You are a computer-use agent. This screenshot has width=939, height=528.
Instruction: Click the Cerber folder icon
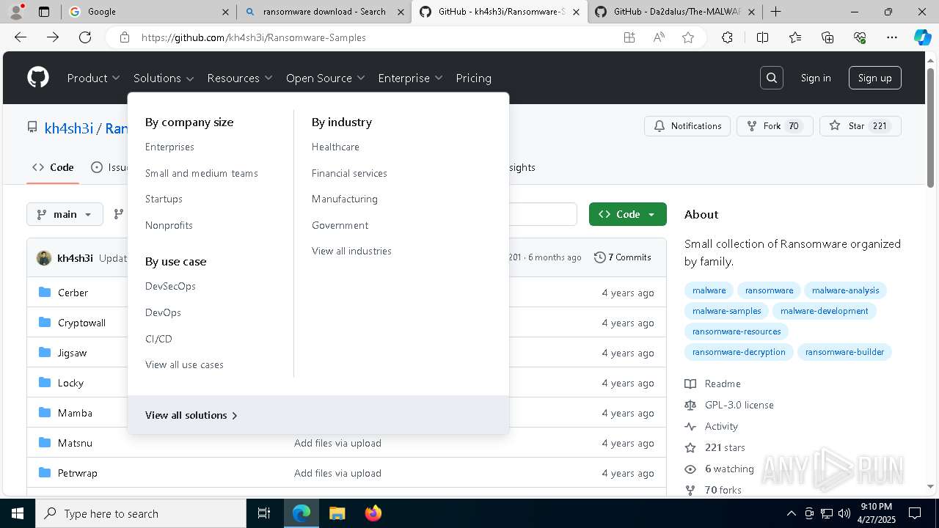(45, 293)
